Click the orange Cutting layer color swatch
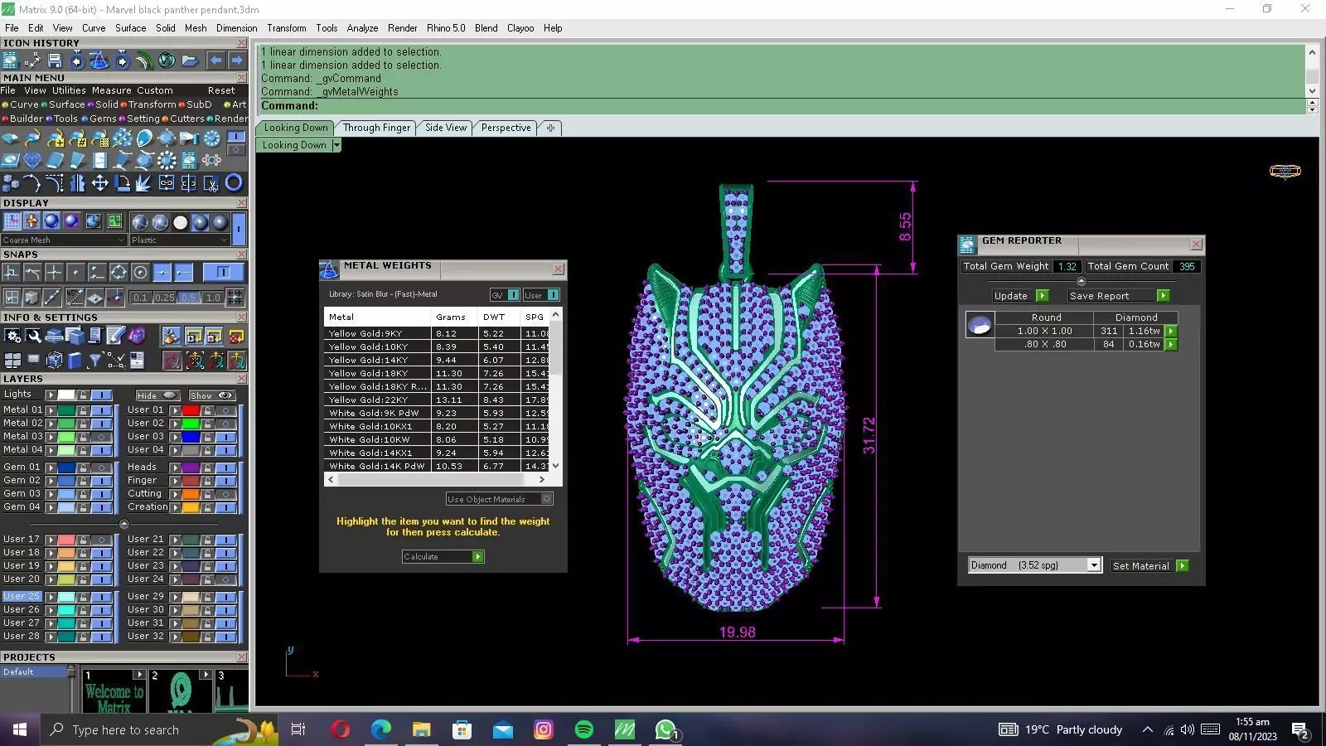Image resolution: width=1326 pixels, height=746 pixels. 191,494
